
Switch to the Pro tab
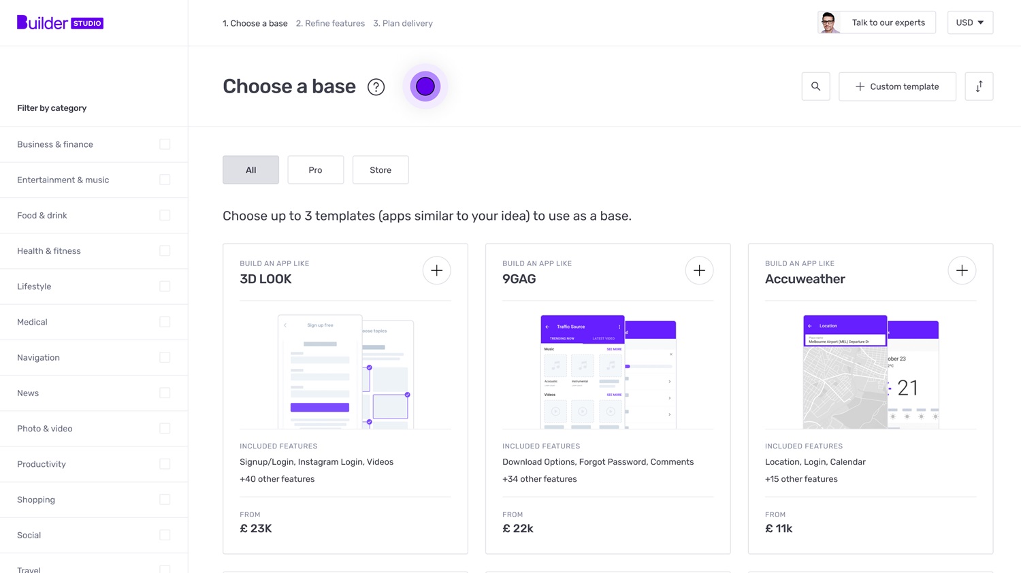[x=315, y=170]
